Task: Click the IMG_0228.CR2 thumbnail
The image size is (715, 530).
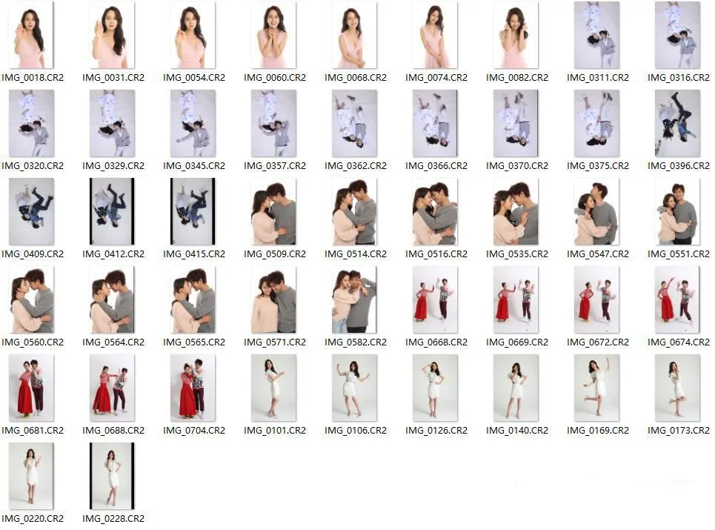Action: point(112,476)
